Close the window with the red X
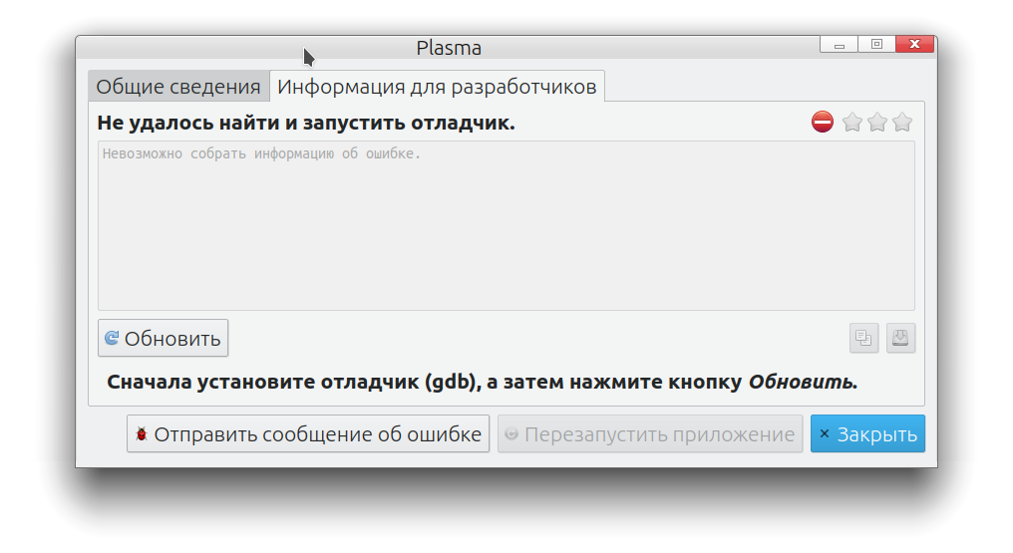 914,45
